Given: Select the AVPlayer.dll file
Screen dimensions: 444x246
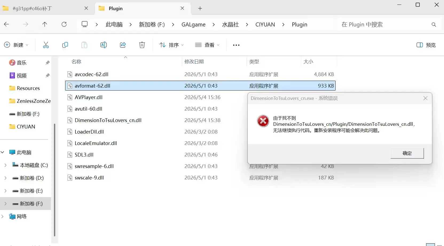Looking at the screenshot, I should pos(88,97).
